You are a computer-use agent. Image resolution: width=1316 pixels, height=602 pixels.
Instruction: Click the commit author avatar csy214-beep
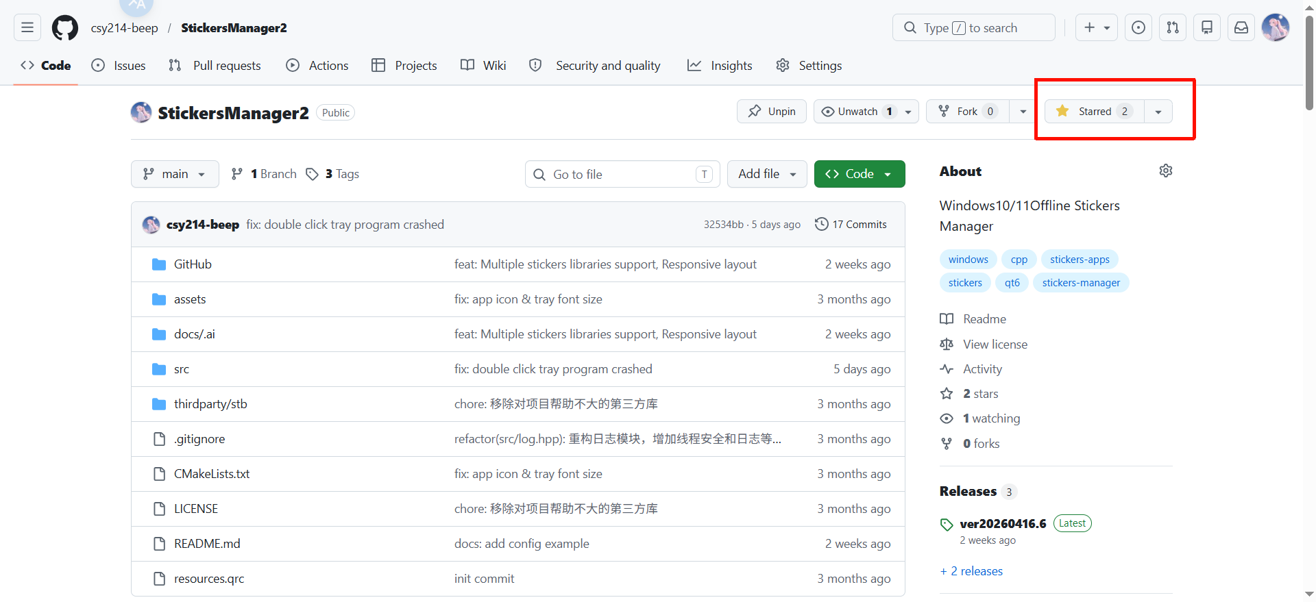[151, 225]
